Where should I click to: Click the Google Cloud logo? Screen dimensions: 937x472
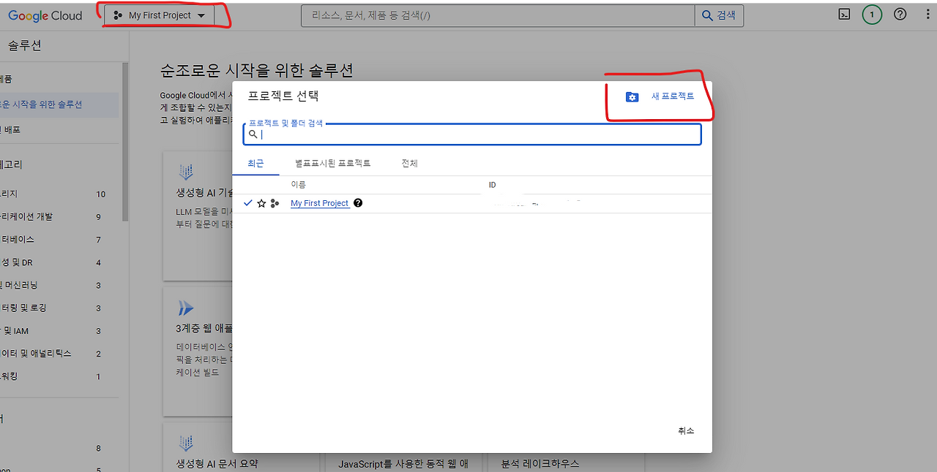(45, 15)
